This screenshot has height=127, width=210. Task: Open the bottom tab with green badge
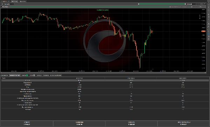click(x=25, y=75)
